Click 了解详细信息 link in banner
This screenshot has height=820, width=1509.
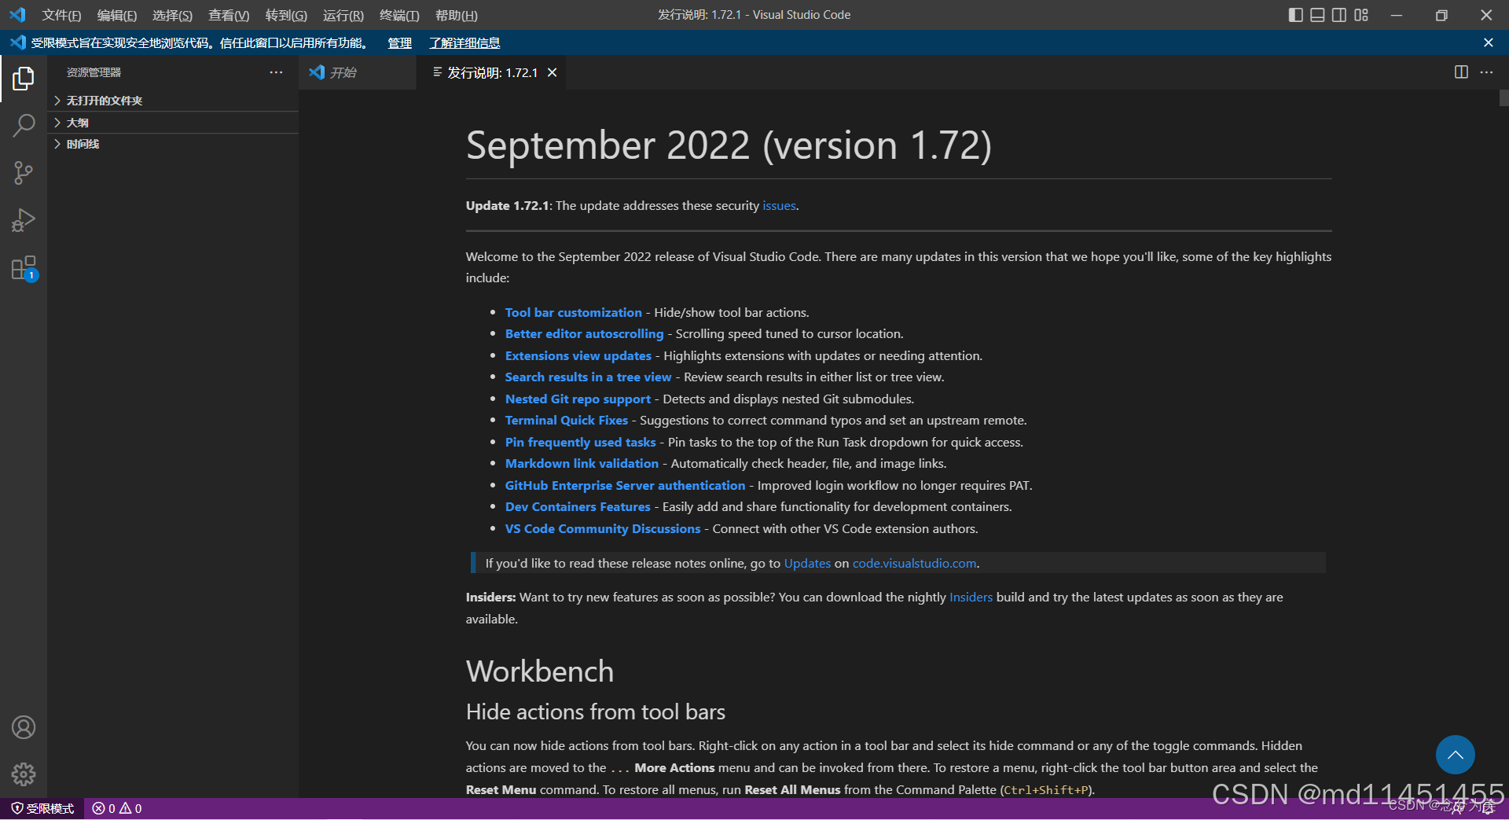pyautogui.click(x=464, y=43)
